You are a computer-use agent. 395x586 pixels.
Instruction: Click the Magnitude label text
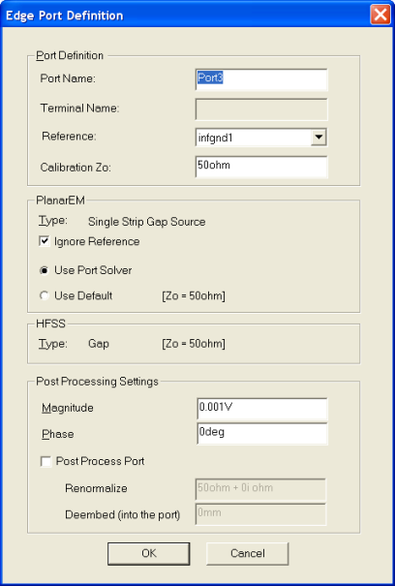[68, 408]
